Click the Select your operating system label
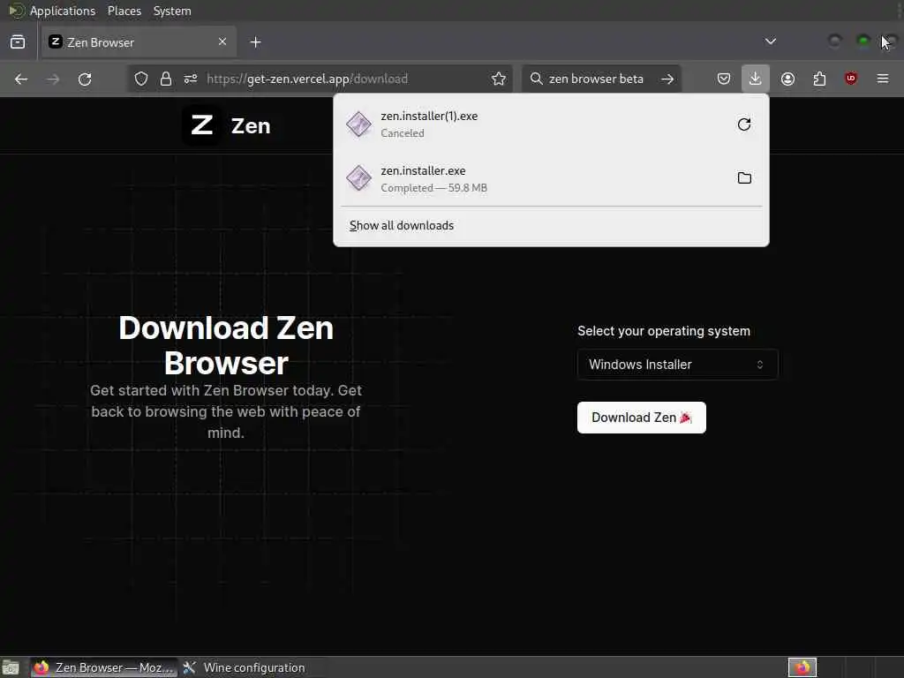Image resolution: width=904 pixels, height=678 pixels. pyautogui.click(x=664, y=331)
